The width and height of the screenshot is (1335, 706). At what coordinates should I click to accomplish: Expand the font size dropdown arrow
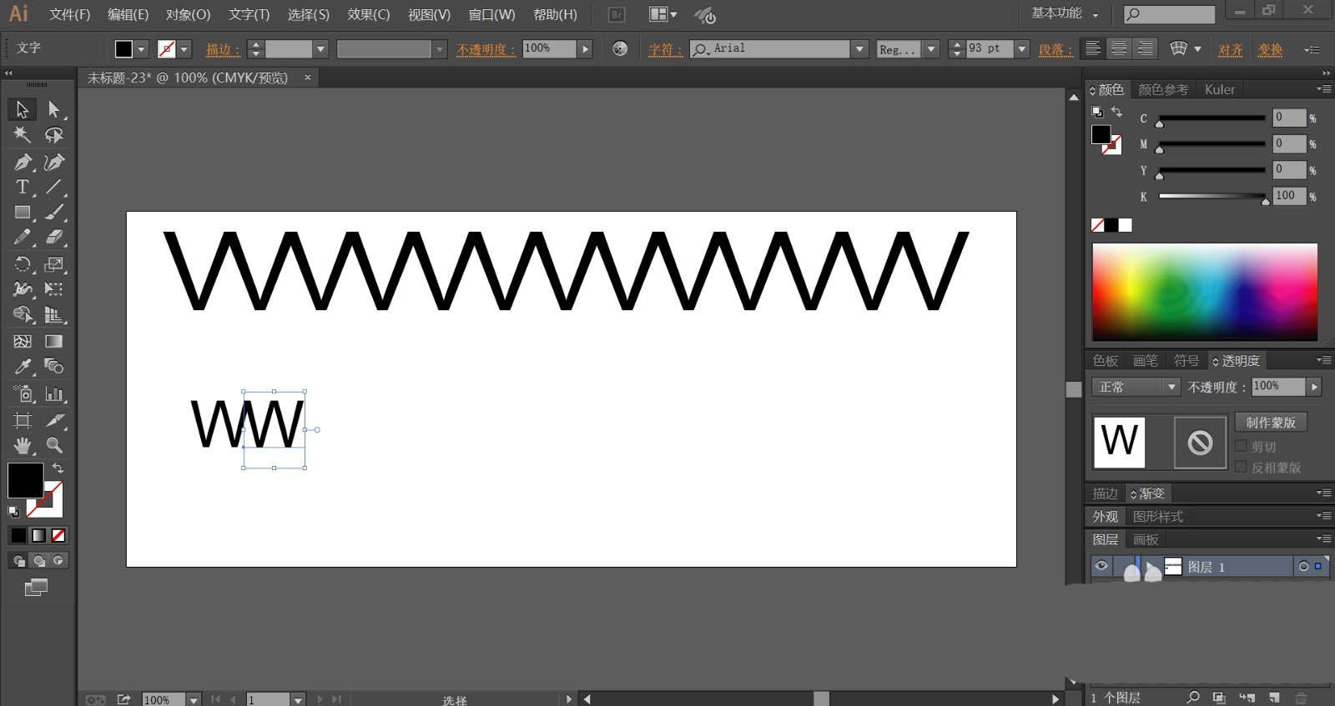1022,49
